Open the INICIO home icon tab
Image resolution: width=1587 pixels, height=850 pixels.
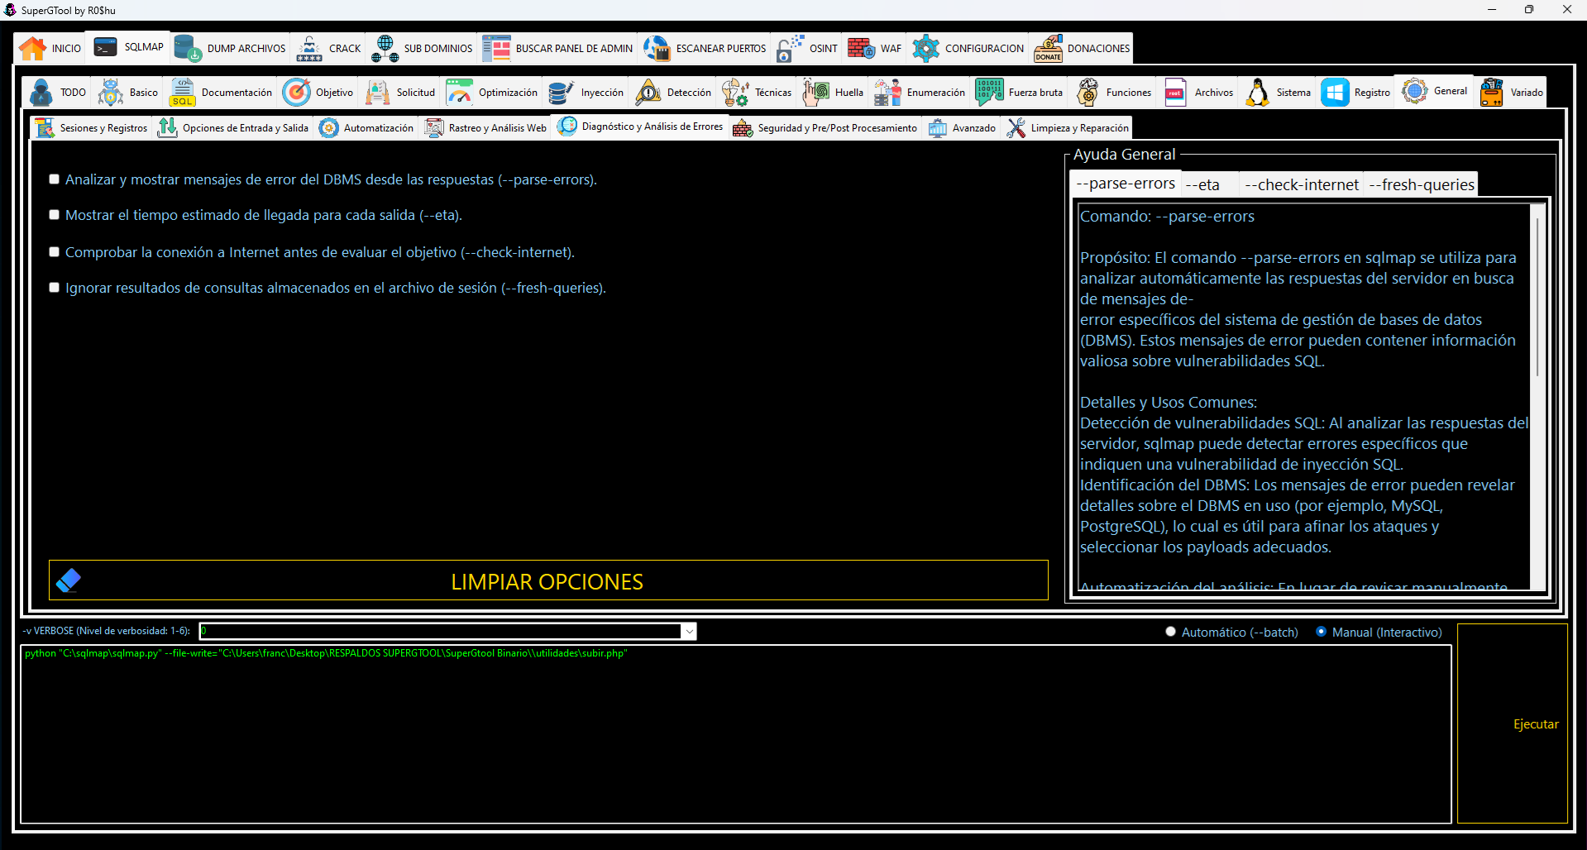pos(32,49)
